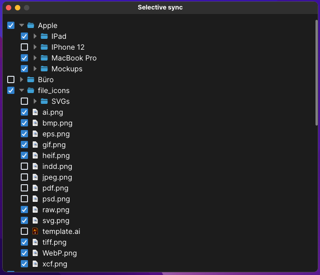320x275 pixels.
Task: Uncheck the MacBook Pro checkbox
Action: click(24, 58)
